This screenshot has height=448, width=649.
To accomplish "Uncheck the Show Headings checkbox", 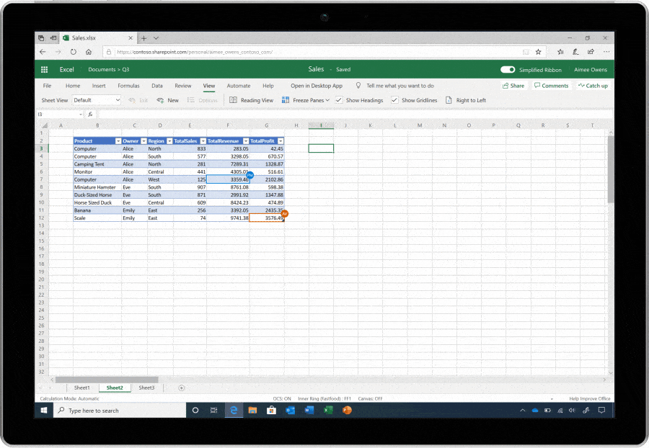I will [339, 100].
